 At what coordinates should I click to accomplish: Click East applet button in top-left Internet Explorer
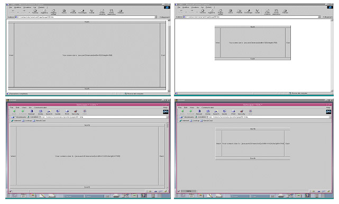point(163,55)
